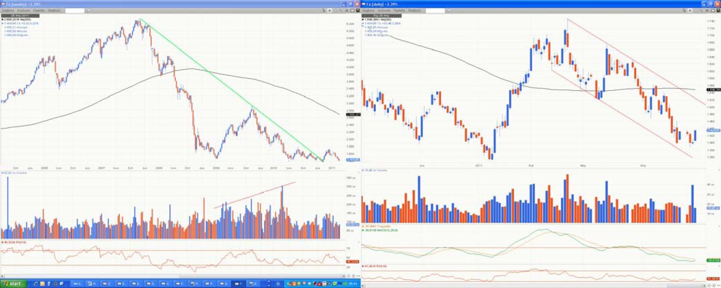Launch Internet Explorer from the quick launch bar

(x=36, y=283)
